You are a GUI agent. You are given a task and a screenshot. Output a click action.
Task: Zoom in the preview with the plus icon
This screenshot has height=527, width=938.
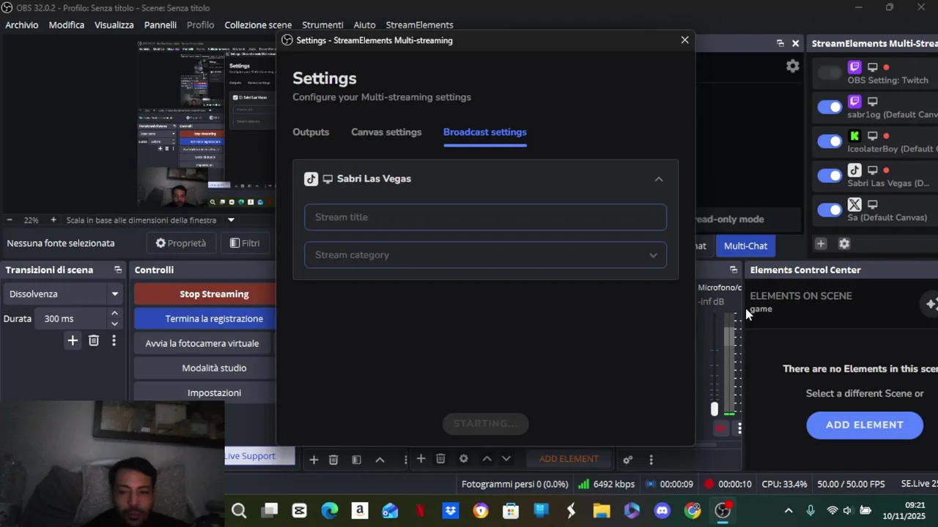coord(53,220)
